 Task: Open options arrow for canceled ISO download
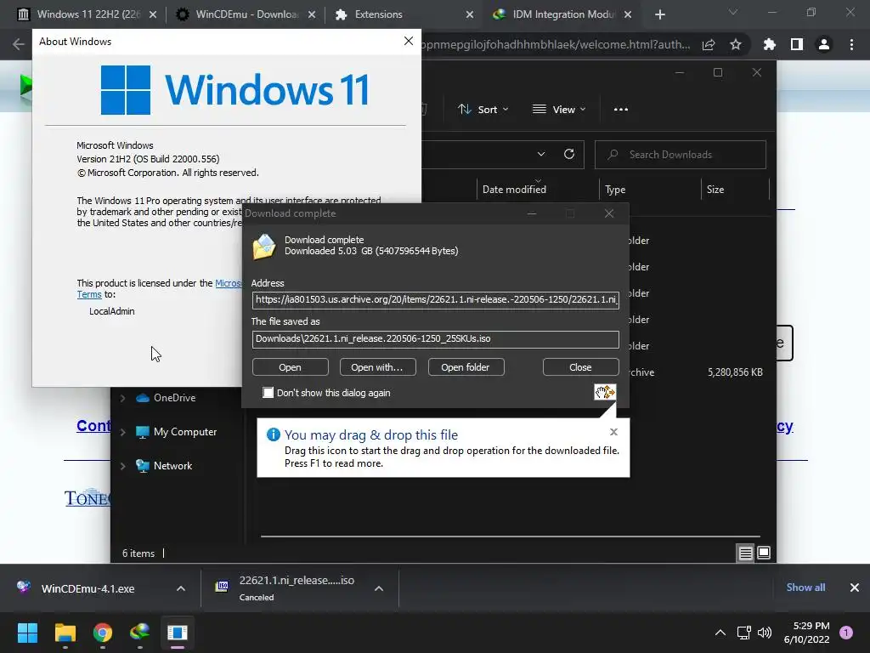[x=379, y=588]
